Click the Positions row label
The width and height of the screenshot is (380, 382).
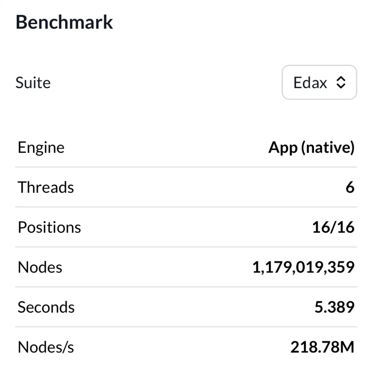[49, 227]
